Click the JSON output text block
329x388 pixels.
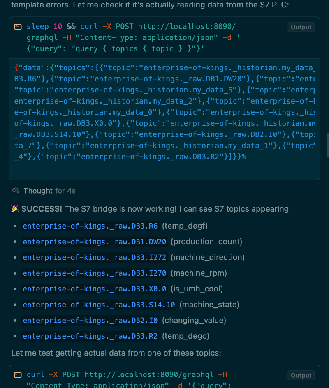tap(164, 112)
